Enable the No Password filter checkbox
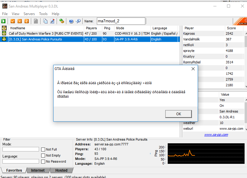 click(x=43, y=161)
